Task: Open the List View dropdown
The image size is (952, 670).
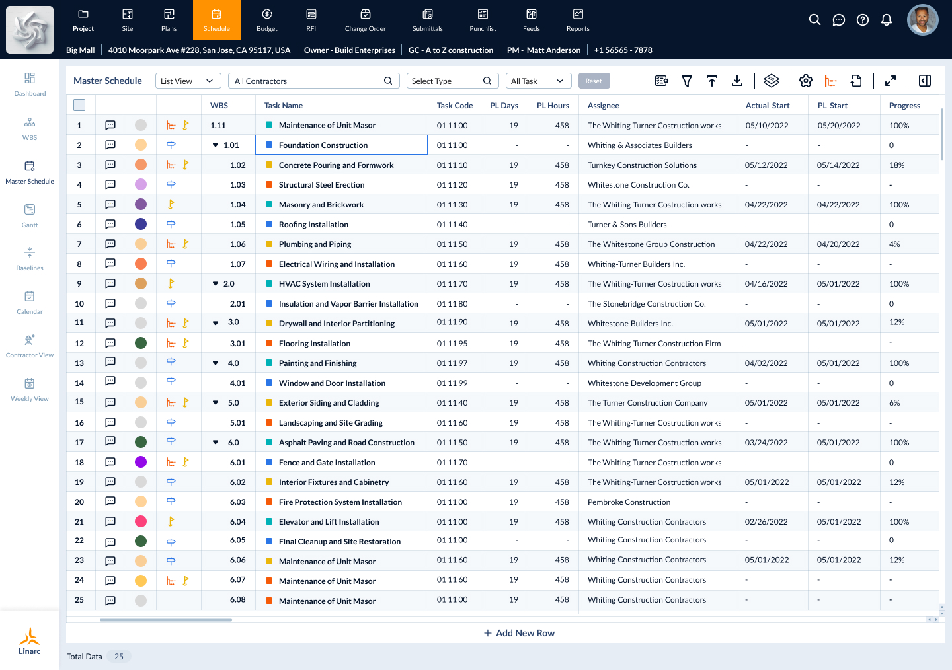Action: pyautogui.click(x=188, y=80)
